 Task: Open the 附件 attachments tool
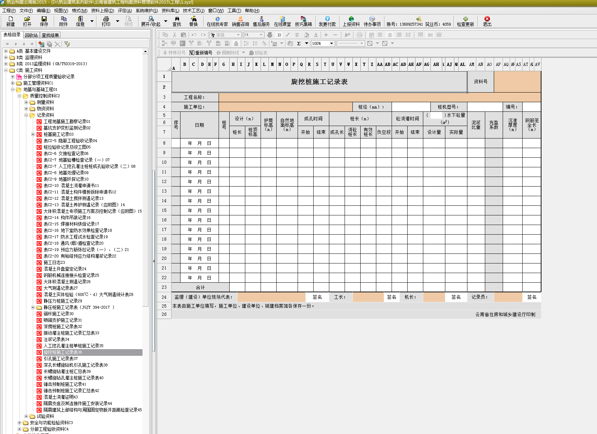[x=63, y=21]
